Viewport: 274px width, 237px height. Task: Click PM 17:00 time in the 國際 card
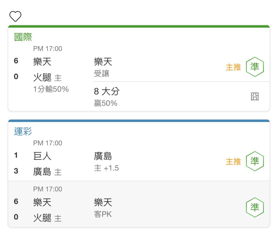pos(47,49)
